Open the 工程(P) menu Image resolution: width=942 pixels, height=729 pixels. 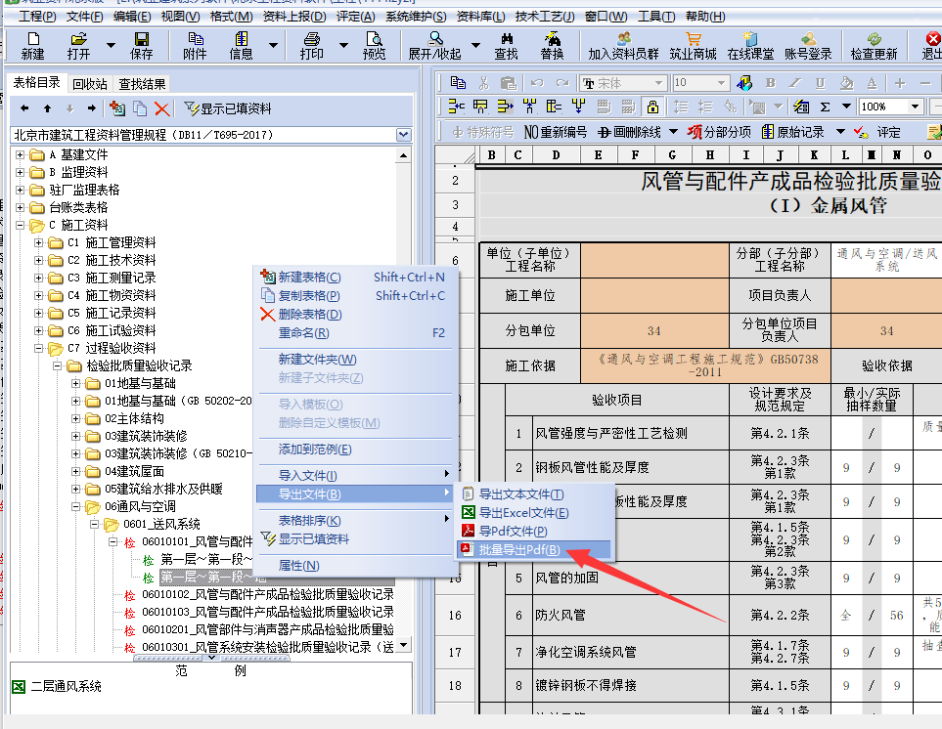point(37,17)
